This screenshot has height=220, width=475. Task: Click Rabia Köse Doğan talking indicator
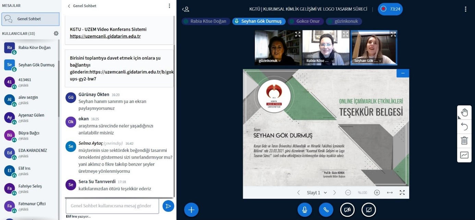[206, 21]
